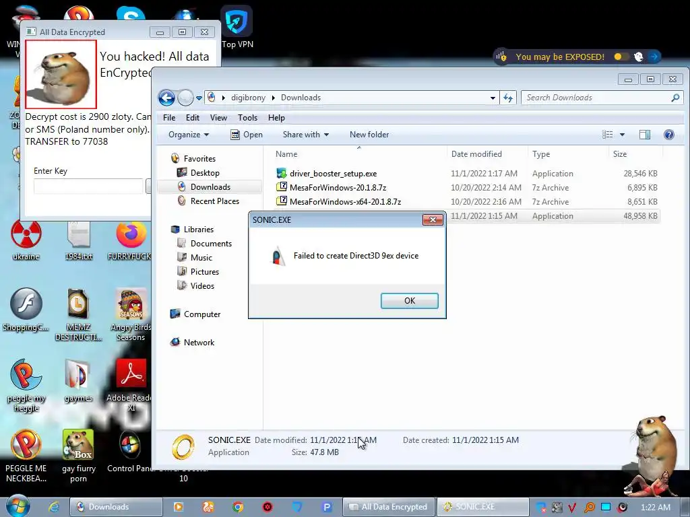
Task: Click the change view icon
Action: point(607,135)
